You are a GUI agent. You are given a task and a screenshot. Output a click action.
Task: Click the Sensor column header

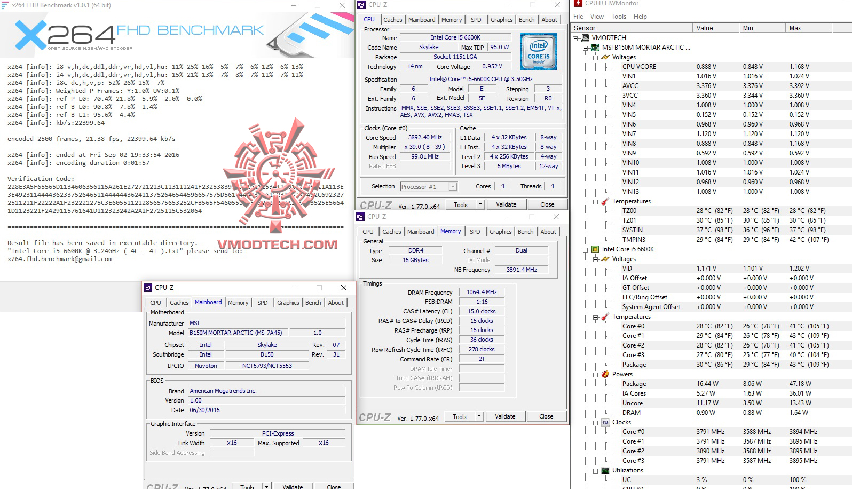click(x=632, y=28)
